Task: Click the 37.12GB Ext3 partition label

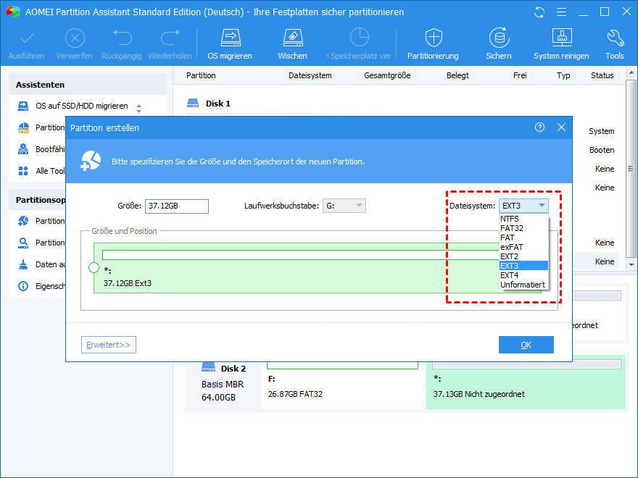Action: point(128,283)
